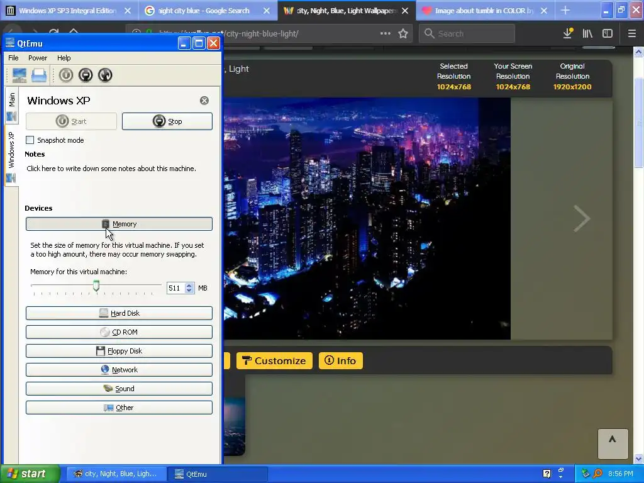Stop the Windows XP virtual machine
This screenshot has height=483, width=644.
coord(167,121)
